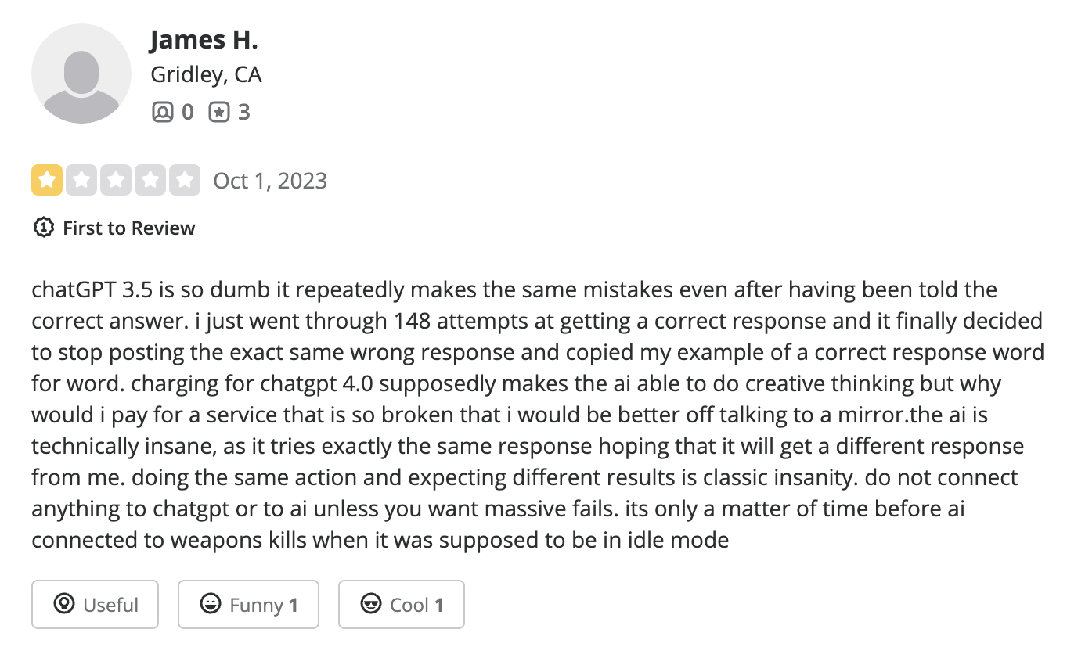Select the second star of the review rating
The width and height of the screenshot is (1085, 658).
tap(82, 180)
